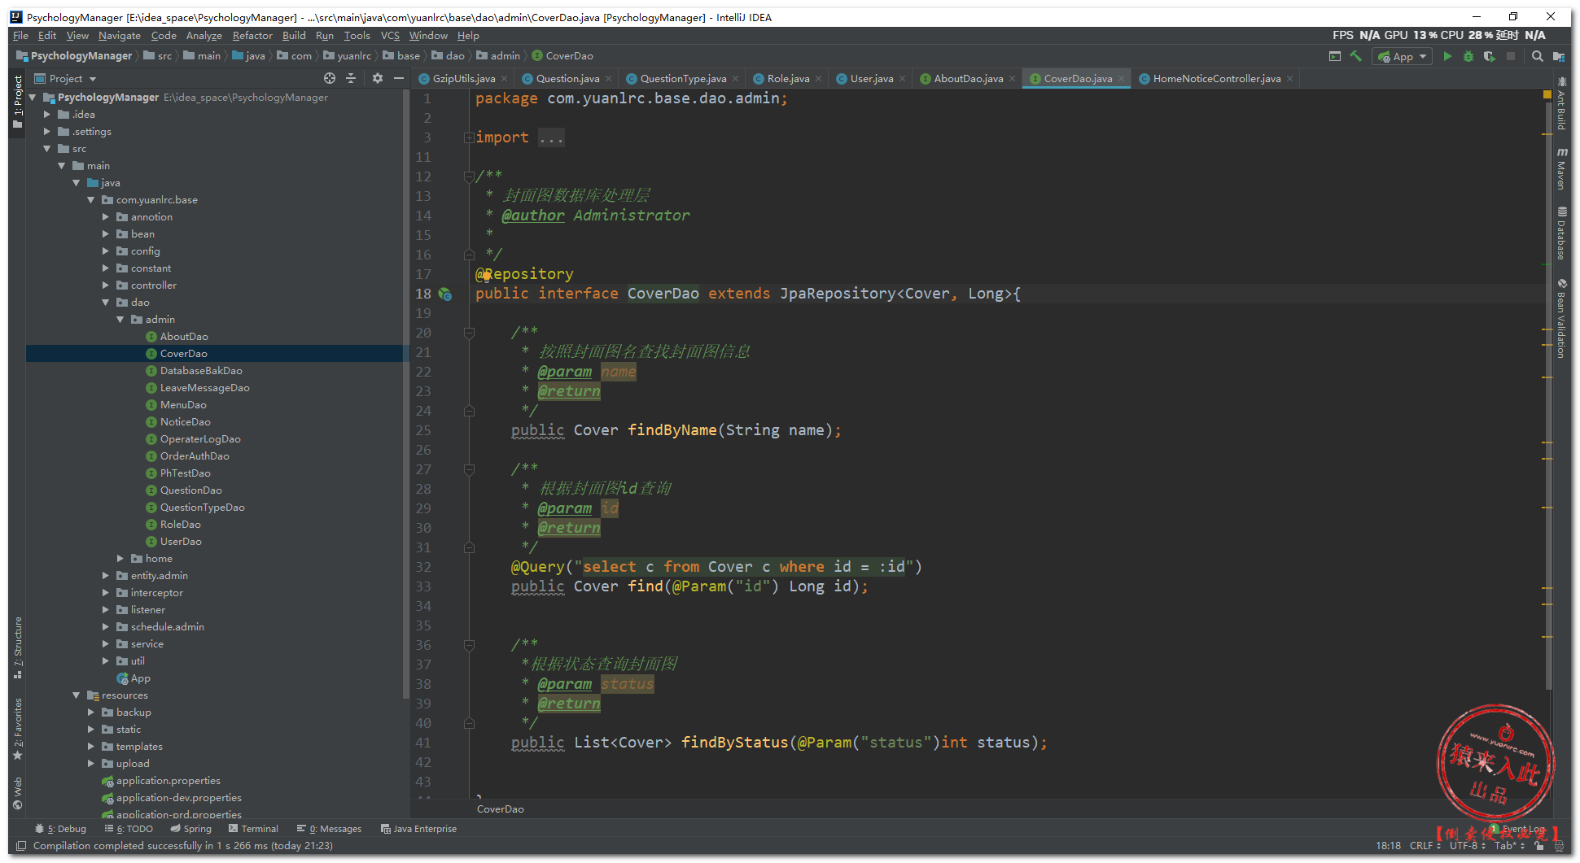Select UserDao in the project tree
The height and width of the screenshot is (863, 1580).
click(181, 542)
